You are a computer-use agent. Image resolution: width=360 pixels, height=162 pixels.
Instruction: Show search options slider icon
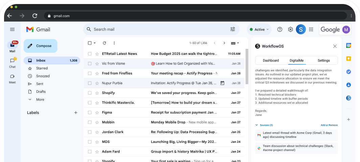(x=232, y=29)
